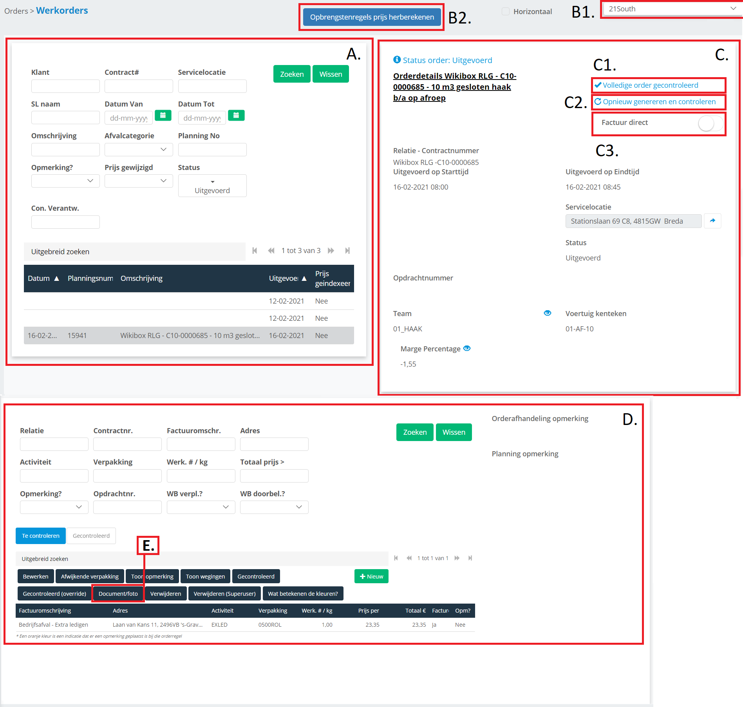This screenshot has width=743, height=707.
Task: Expand Uitgebreid zoeken in order lines panel
Action: [x=202, y=559]
